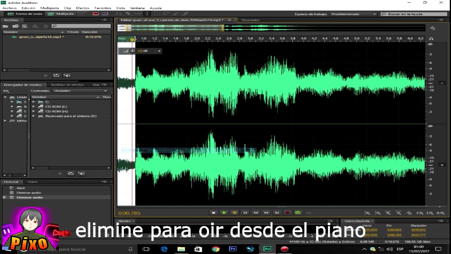Click the overview waveform navigator bar

[x=271, y=28]
